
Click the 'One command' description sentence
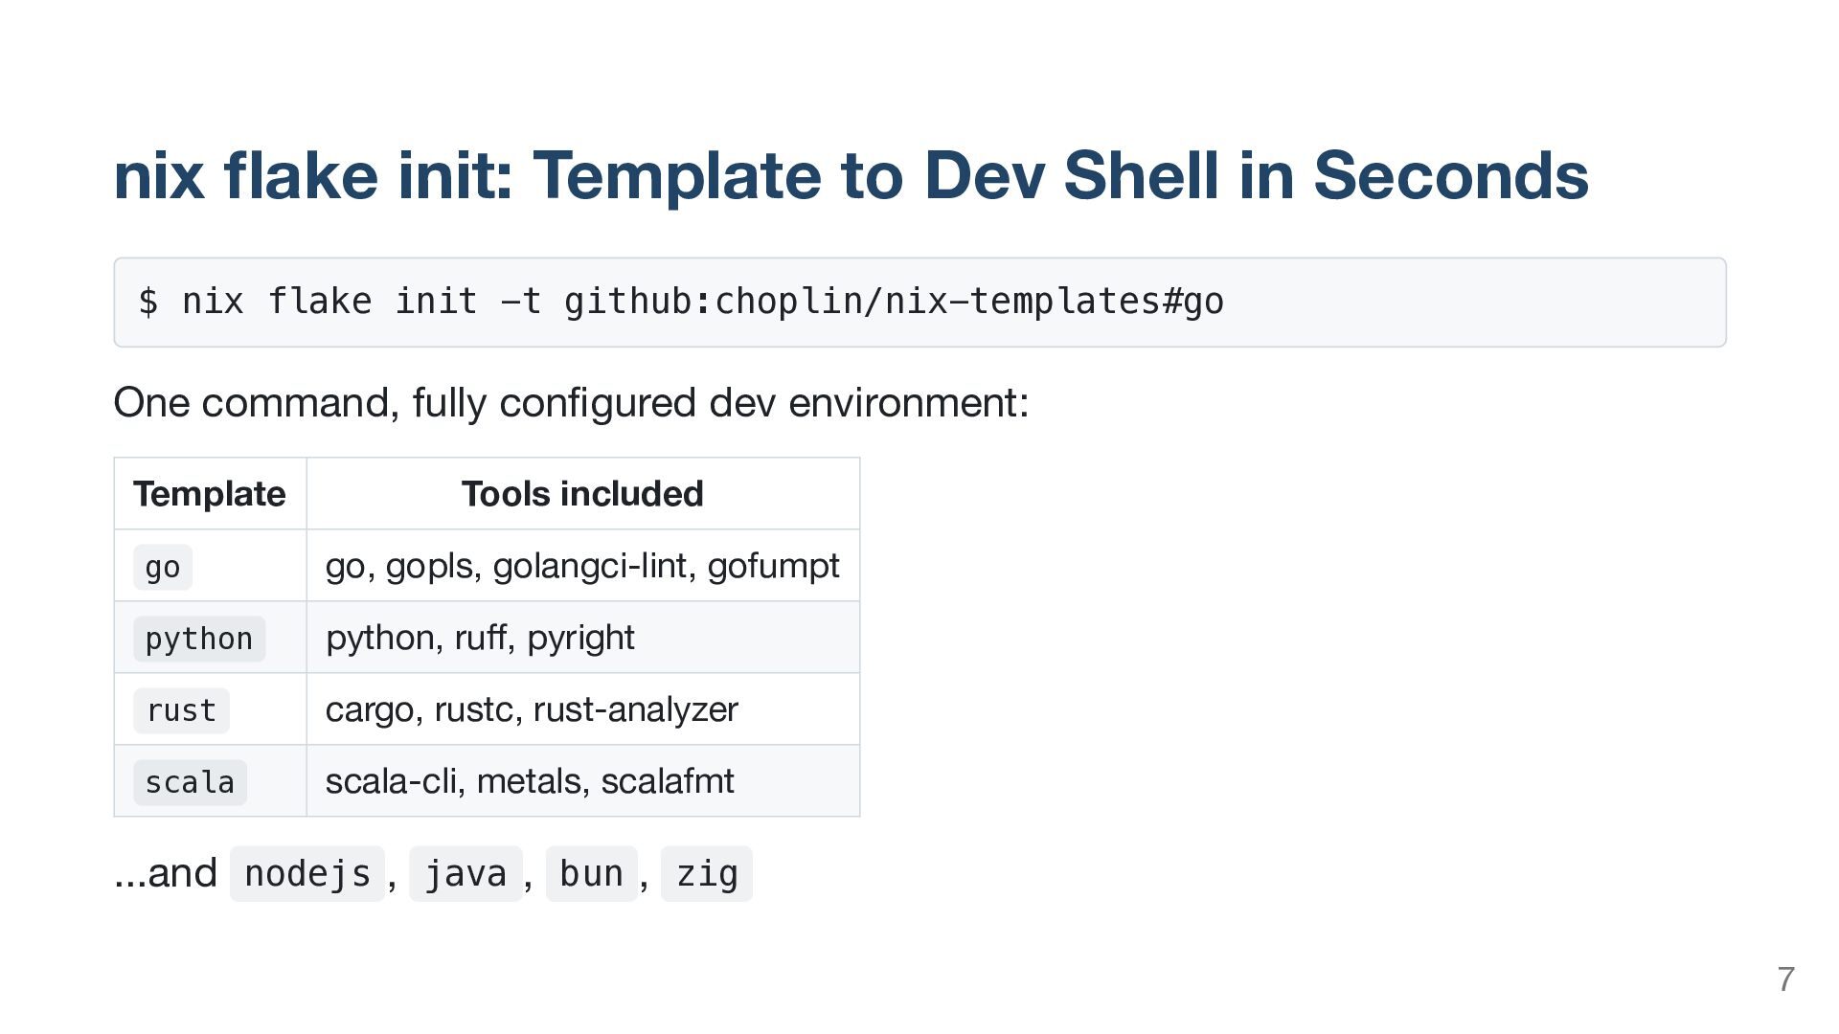pyautogui.click(x=571, y=402)
